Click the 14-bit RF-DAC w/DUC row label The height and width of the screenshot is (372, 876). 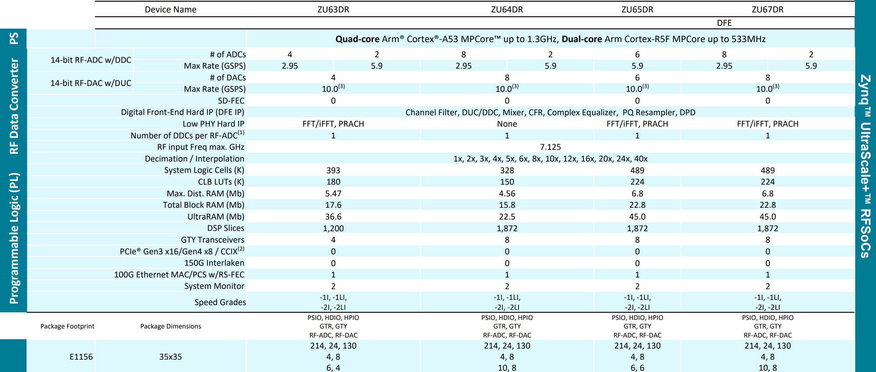point(91,83)
